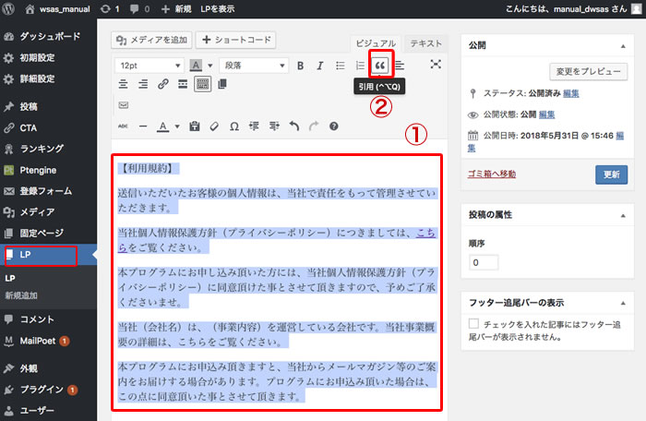This screenshot has width=646, height=421.
Task: Enable distraction-free fullscreen writing mode
Action: (436, 66)
